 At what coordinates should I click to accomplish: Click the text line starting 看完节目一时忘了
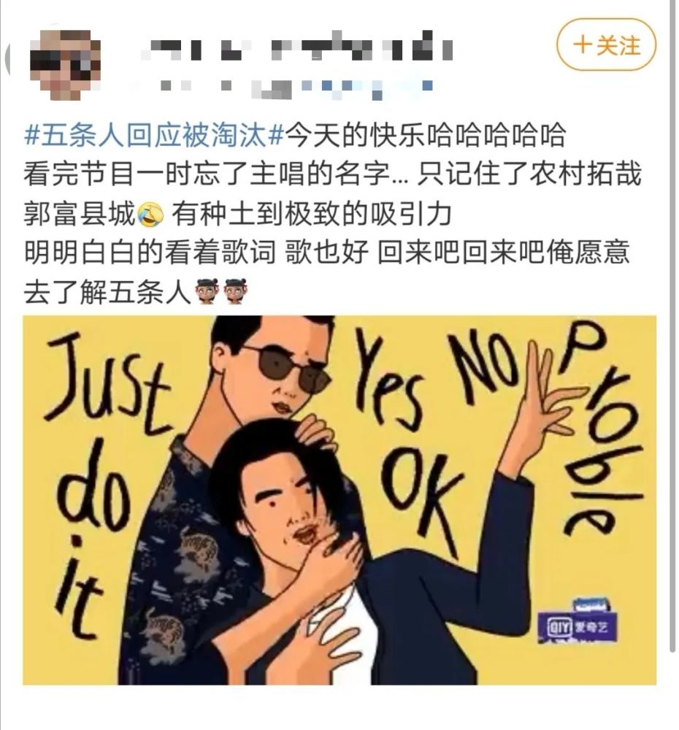332,174
